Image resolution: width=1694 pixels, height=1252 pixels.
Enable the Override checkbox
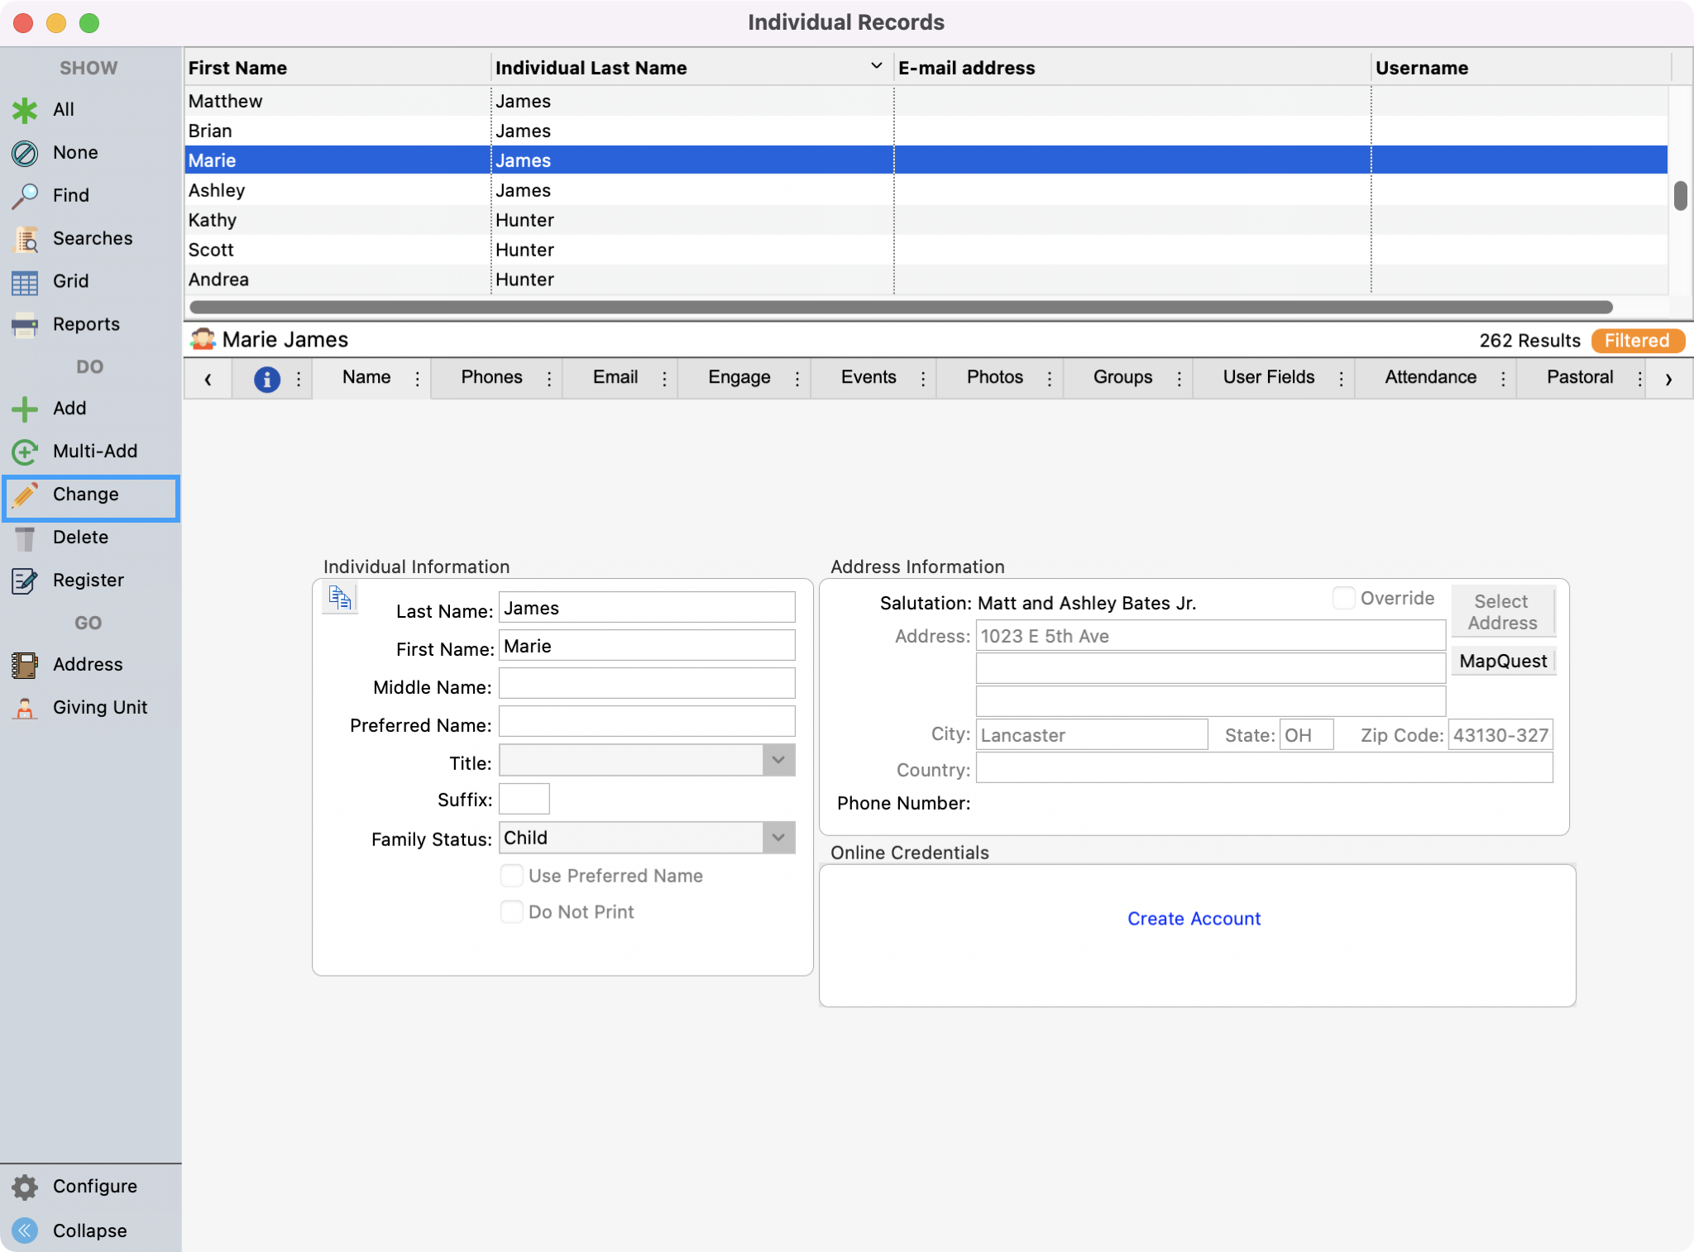1343,597
